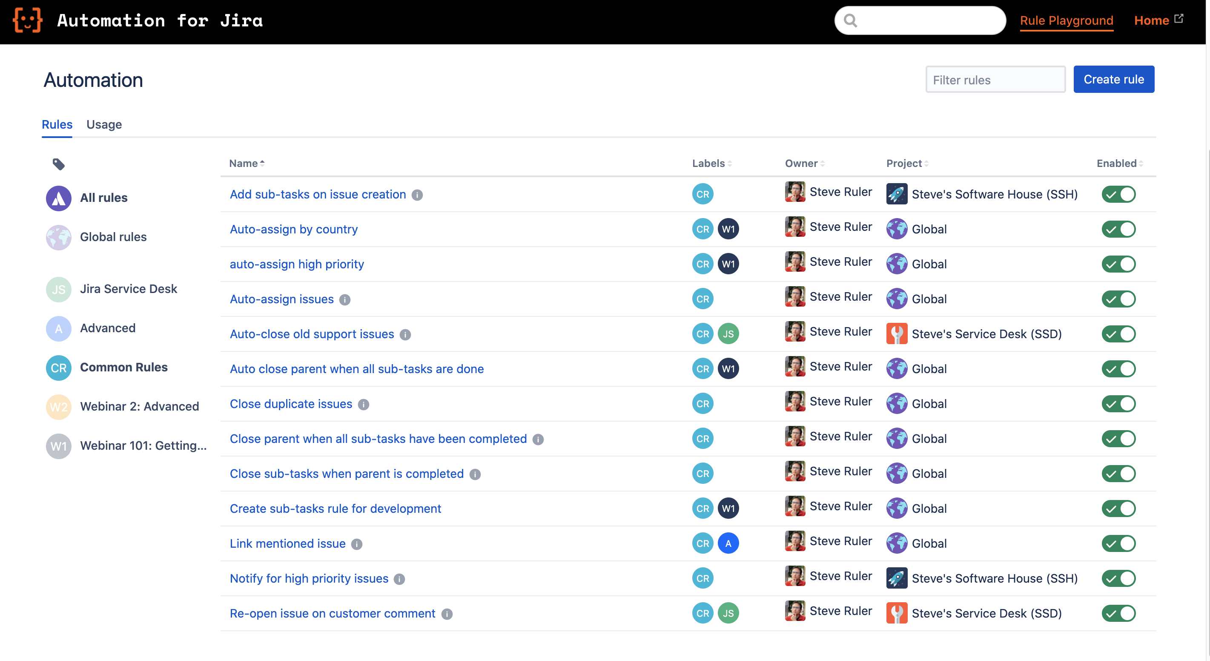Turn off Re-open issue on customer comment toggle

1118,614
